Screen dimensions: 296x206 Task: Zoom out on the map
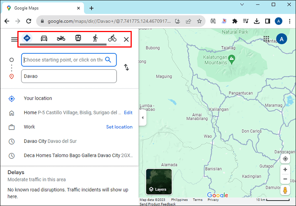[x=285, y=179]
